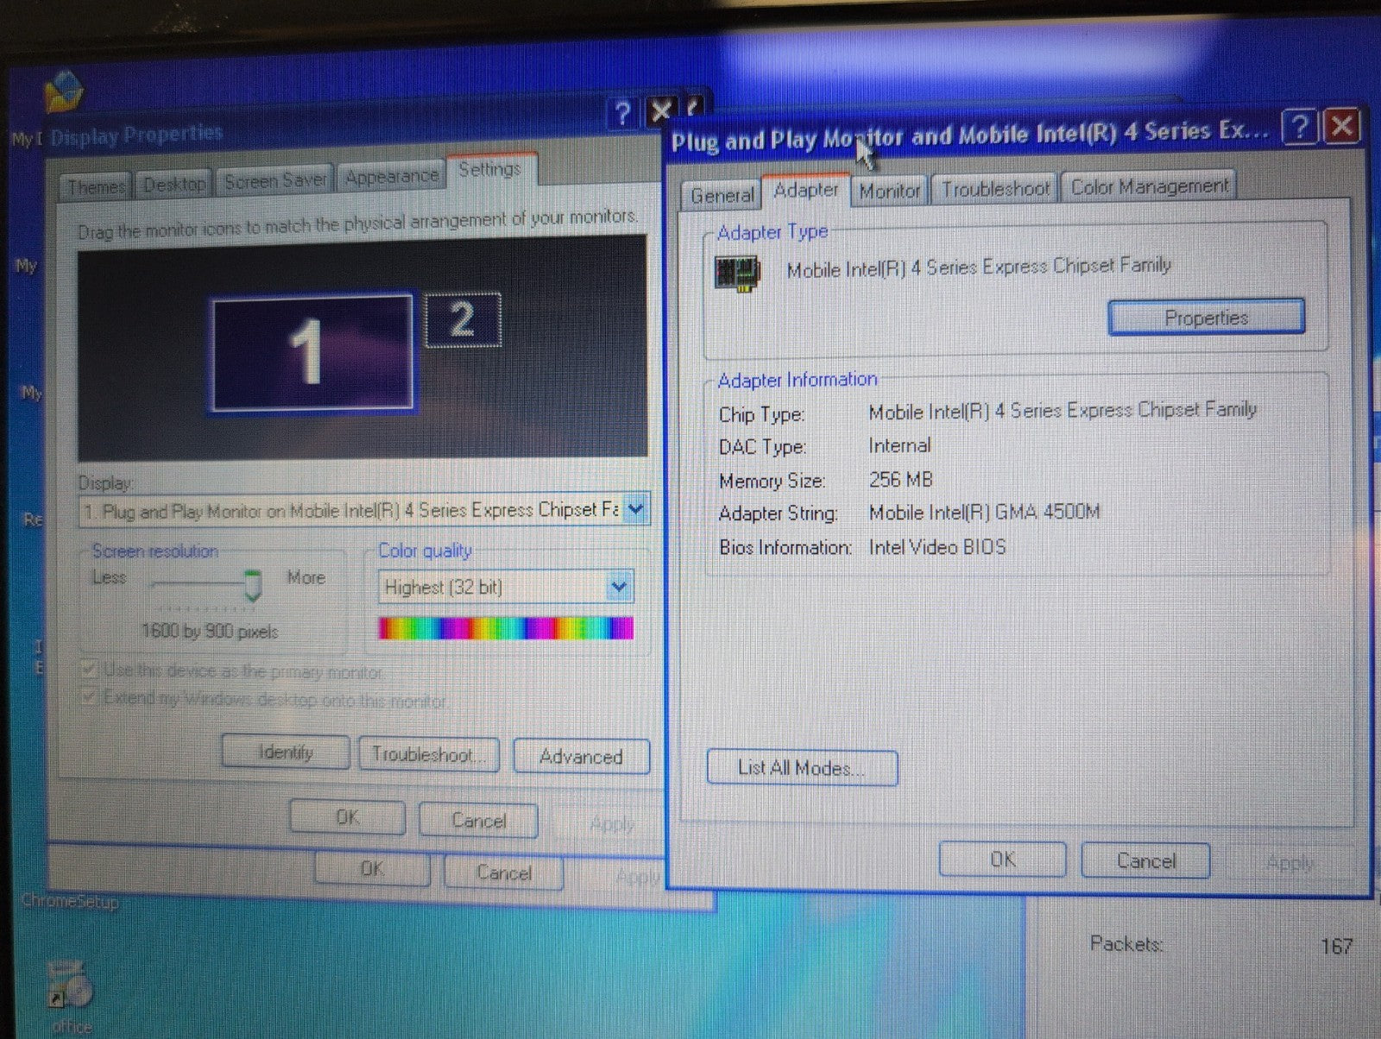Switch to the Desktop tab in Display Properties
The image size is (1381, 1039).
point(174,184)
